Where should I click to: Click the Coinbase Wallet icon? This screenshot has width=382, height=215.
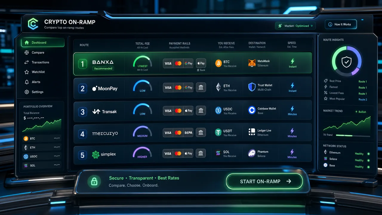pyautogui.click(x=252, y=110)
